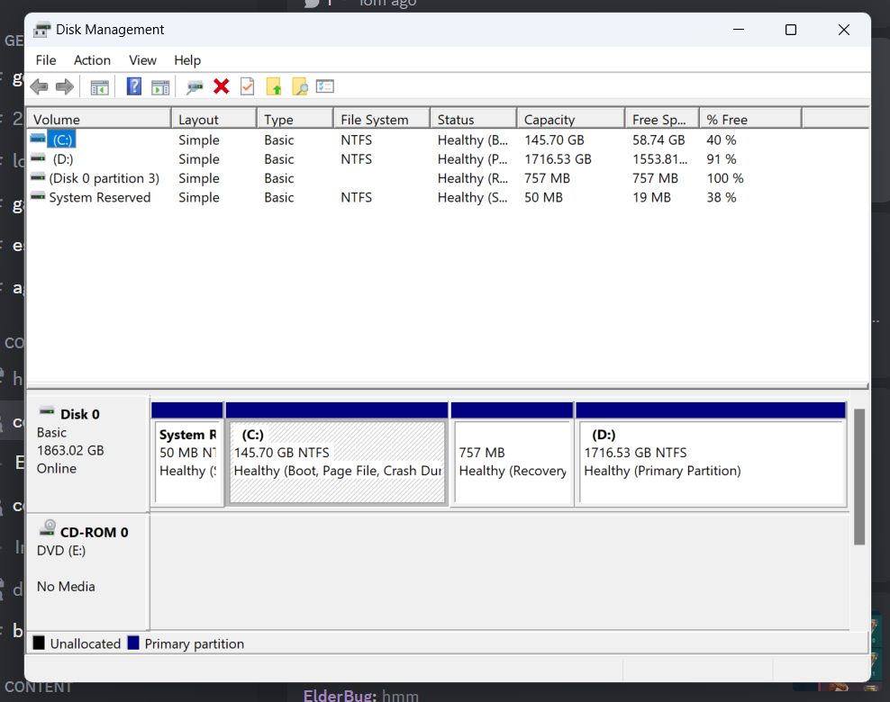The image size is (890, 702).
Task: Open the File menu
Action: [46, 60]
